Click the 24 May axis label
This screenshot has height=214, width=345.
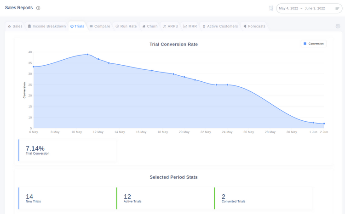[x=227, y=132]
